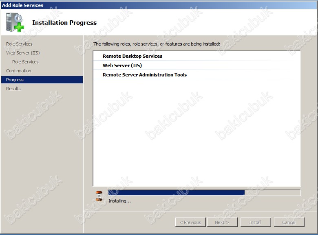This screenshot has height=235, width=318.
Task: Jump to the Results step in sidebar
Action: 13,89
